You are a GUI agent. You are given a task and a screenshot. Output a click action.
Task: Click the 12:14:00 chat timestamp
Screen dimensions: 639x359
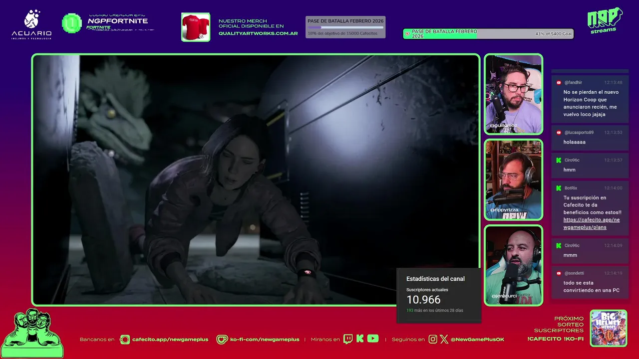(x=613, y=188)
